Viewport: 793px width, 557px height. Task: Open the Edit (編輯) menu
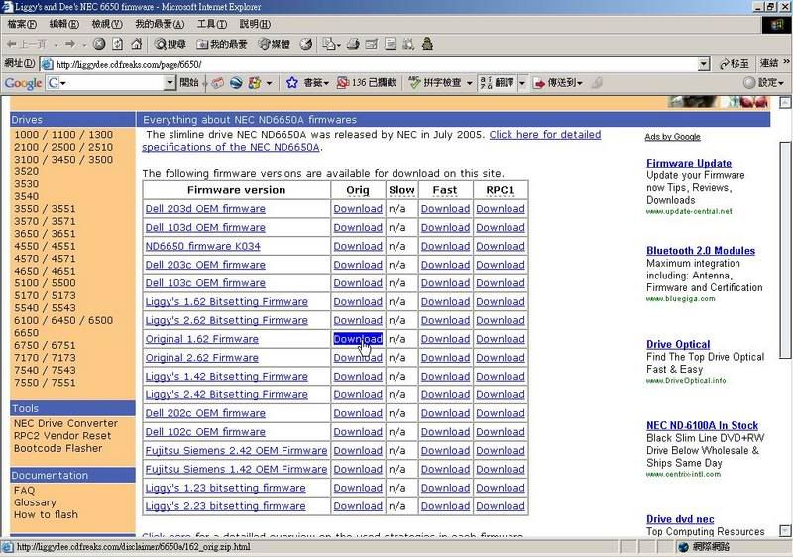64,24
